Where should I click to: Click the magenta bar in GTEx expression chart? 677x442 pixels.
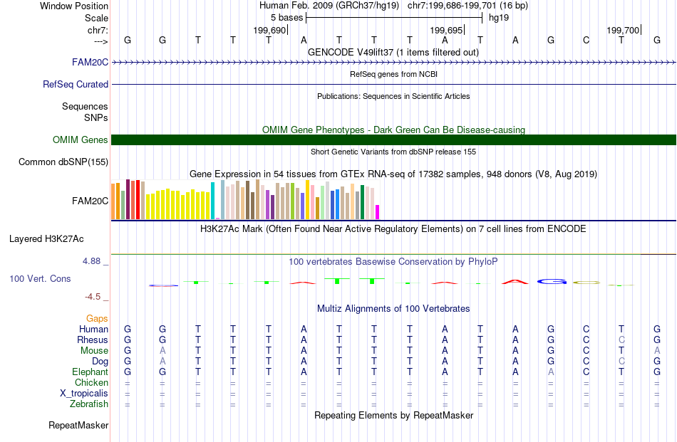[x=377, y=212]
